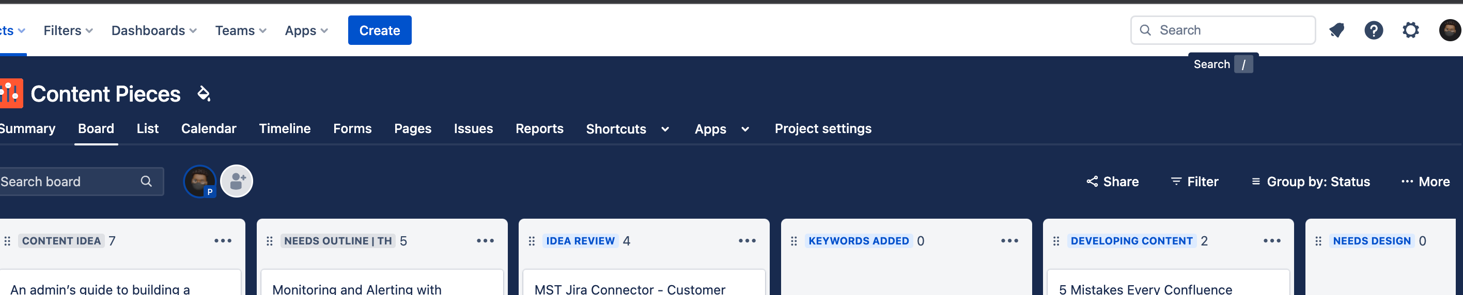
Task: Click NEEDS DESIGN column drag handle
Action: click(x=1318, y=241)
